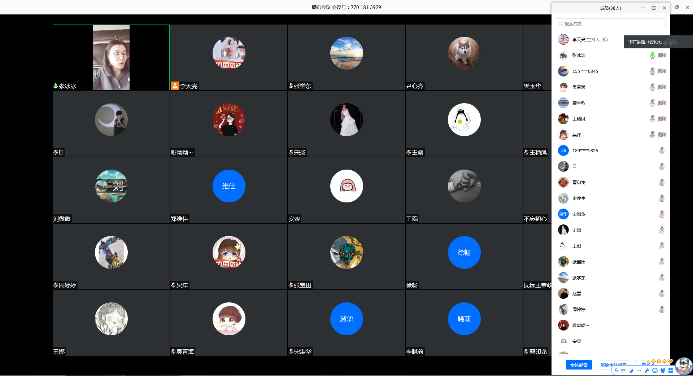Click 荣学敏's muted microphone in members list
Image resolution: width=693 pixels, height=376 pixels.
pyautogui.click(x=652, y=103)
